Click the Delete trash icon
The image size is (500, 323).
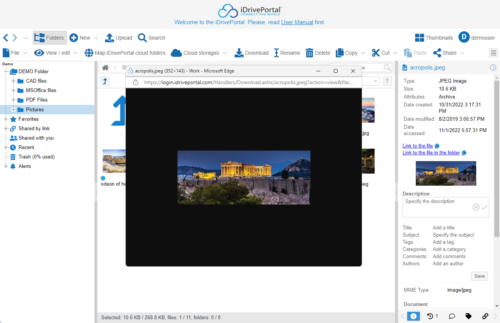pyautogui.click(x=309, y=53)
